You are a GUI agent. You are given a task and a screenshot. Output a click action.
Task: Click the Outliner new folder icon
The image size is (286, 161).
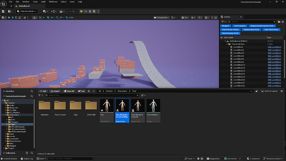pos(279,22)
